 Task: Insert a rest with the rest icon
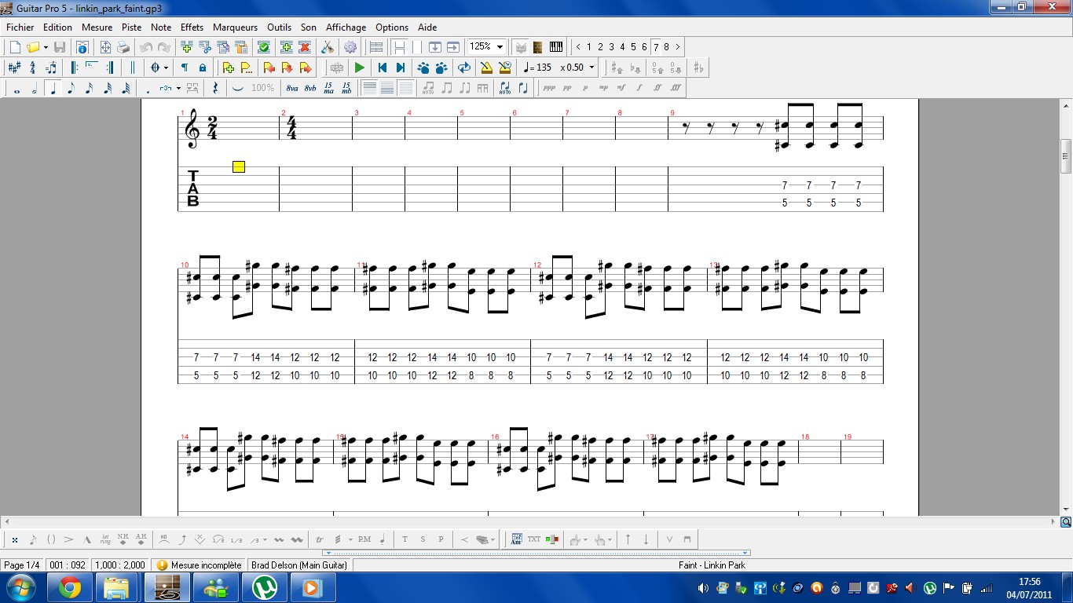click(x=215, y=88)
